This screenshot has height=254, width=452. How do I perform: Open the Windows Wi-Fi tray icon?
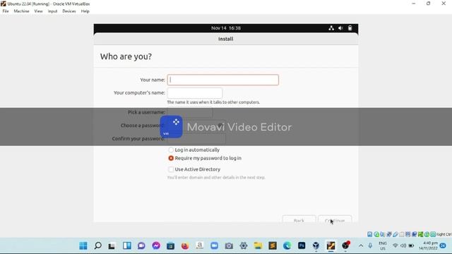tap(395, 246)
